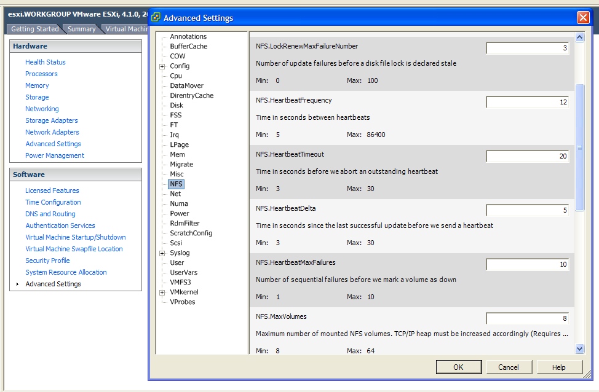599x392 pixels.
Task: Open Storage Adapters link
Action: (52, 120)
